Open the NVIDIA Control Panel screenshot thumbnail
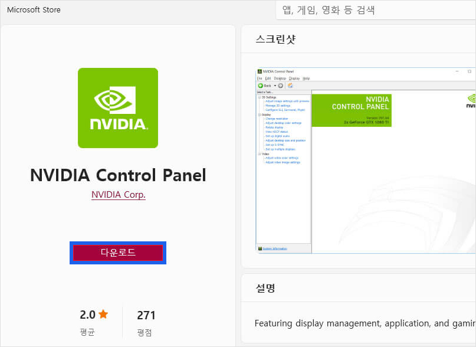 [366, 161]
